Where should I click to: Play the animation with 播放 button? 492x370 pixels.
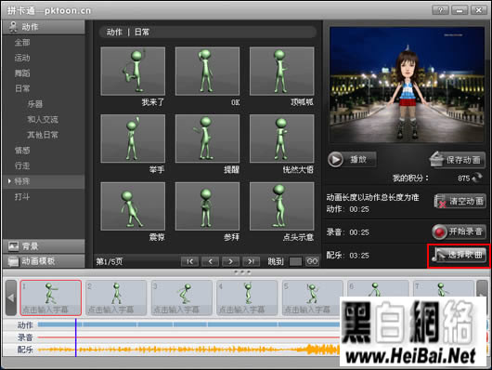352,159
